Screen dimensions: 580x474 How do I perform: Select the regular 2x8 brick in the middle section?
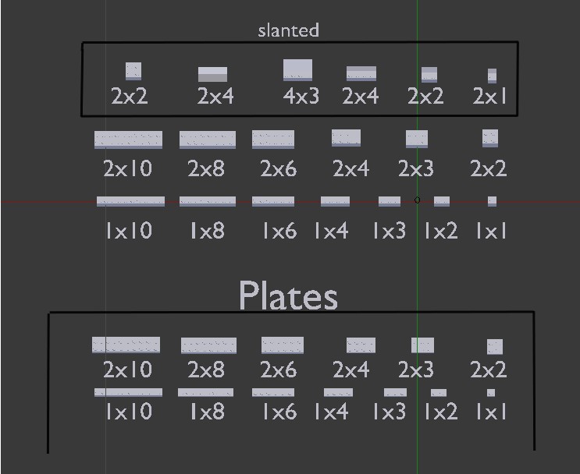point(207,140)
